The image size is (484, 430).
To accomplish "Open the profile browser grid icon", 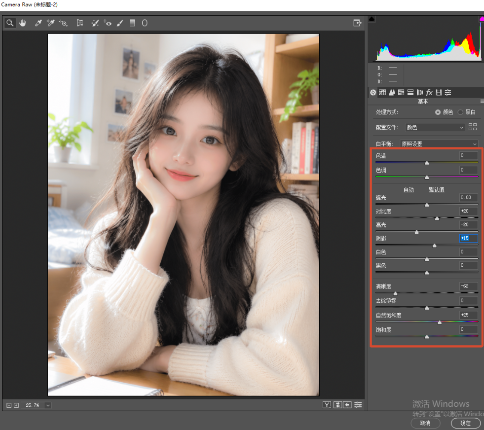I will [x=473, y=127].
